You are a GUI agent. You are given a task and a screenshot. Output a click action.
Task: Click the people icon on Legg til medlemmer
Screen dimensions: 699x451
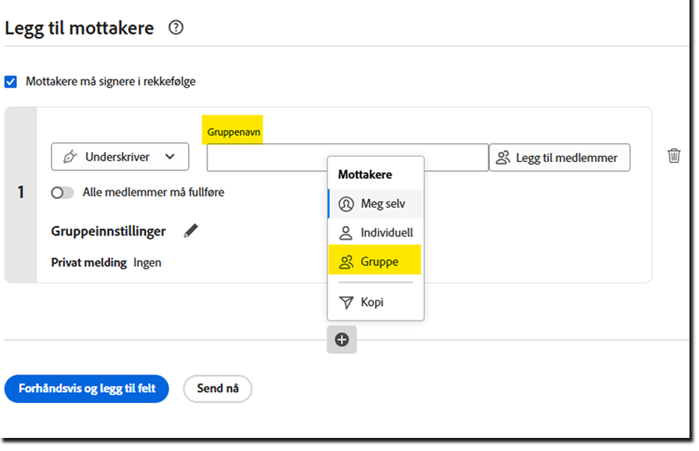(x=503, y=157)
